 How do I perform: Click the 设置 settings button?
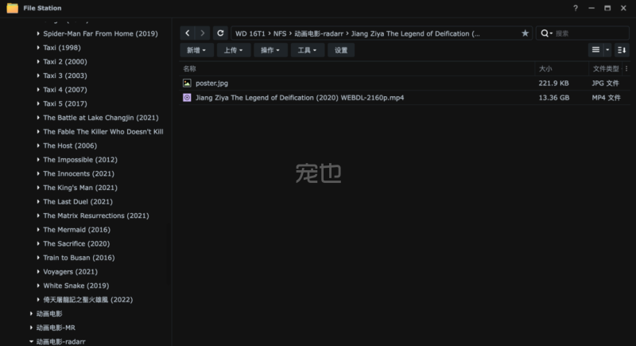341,50
